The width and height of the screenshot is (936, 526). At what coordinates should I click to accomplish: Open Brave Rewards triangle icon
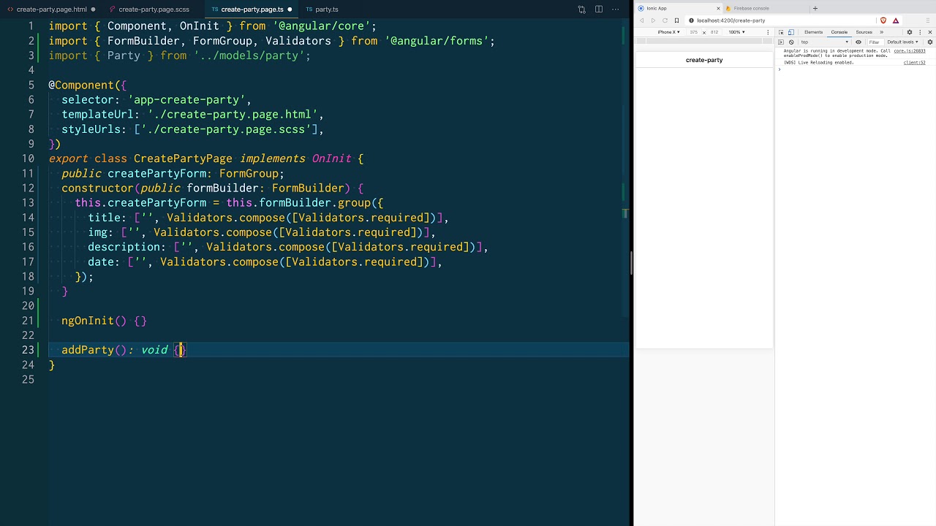896,20
